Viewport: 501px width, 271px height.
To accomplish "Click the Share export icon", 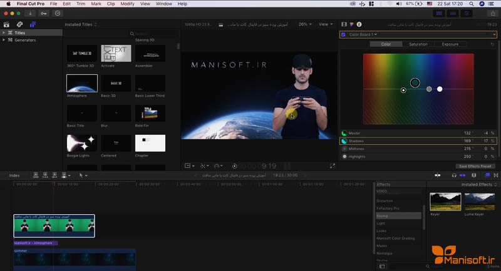I will [x=493, y=13].
